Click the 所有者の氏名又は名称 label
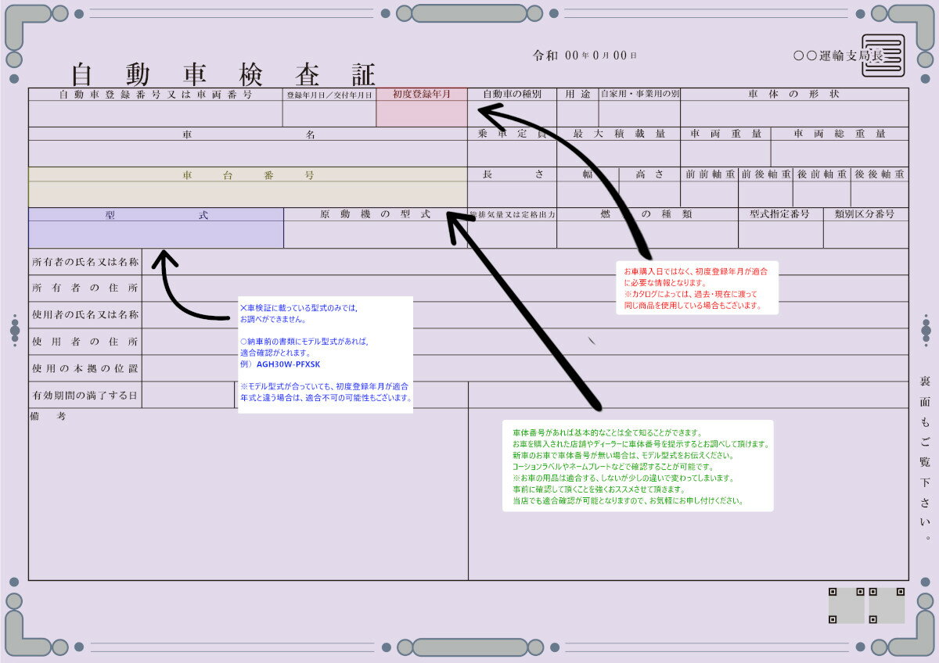The width and height of the screenshot is (939, 663). point(85,262)
